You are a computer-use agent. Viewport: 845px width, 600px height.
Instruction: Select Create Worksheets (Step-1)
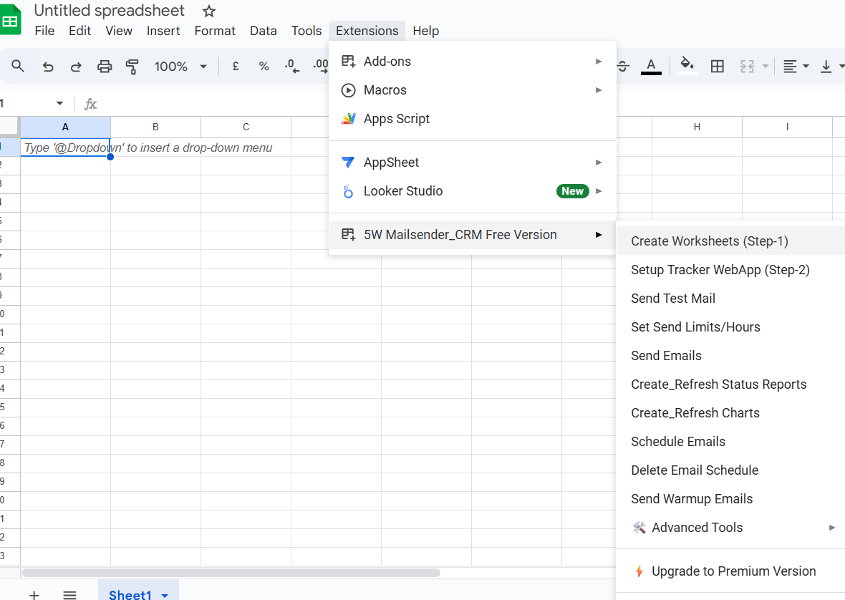click(x=730, y=241)
